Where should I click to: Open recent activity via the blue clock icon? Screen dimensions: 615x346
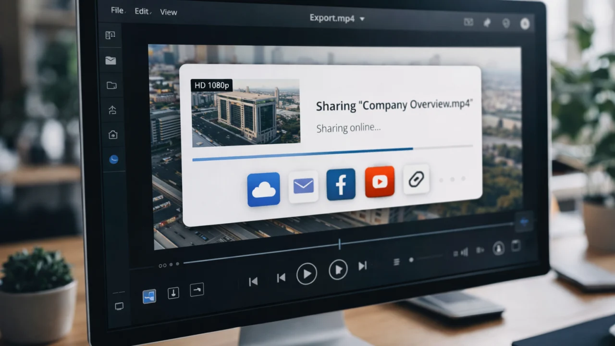(113, 159)
